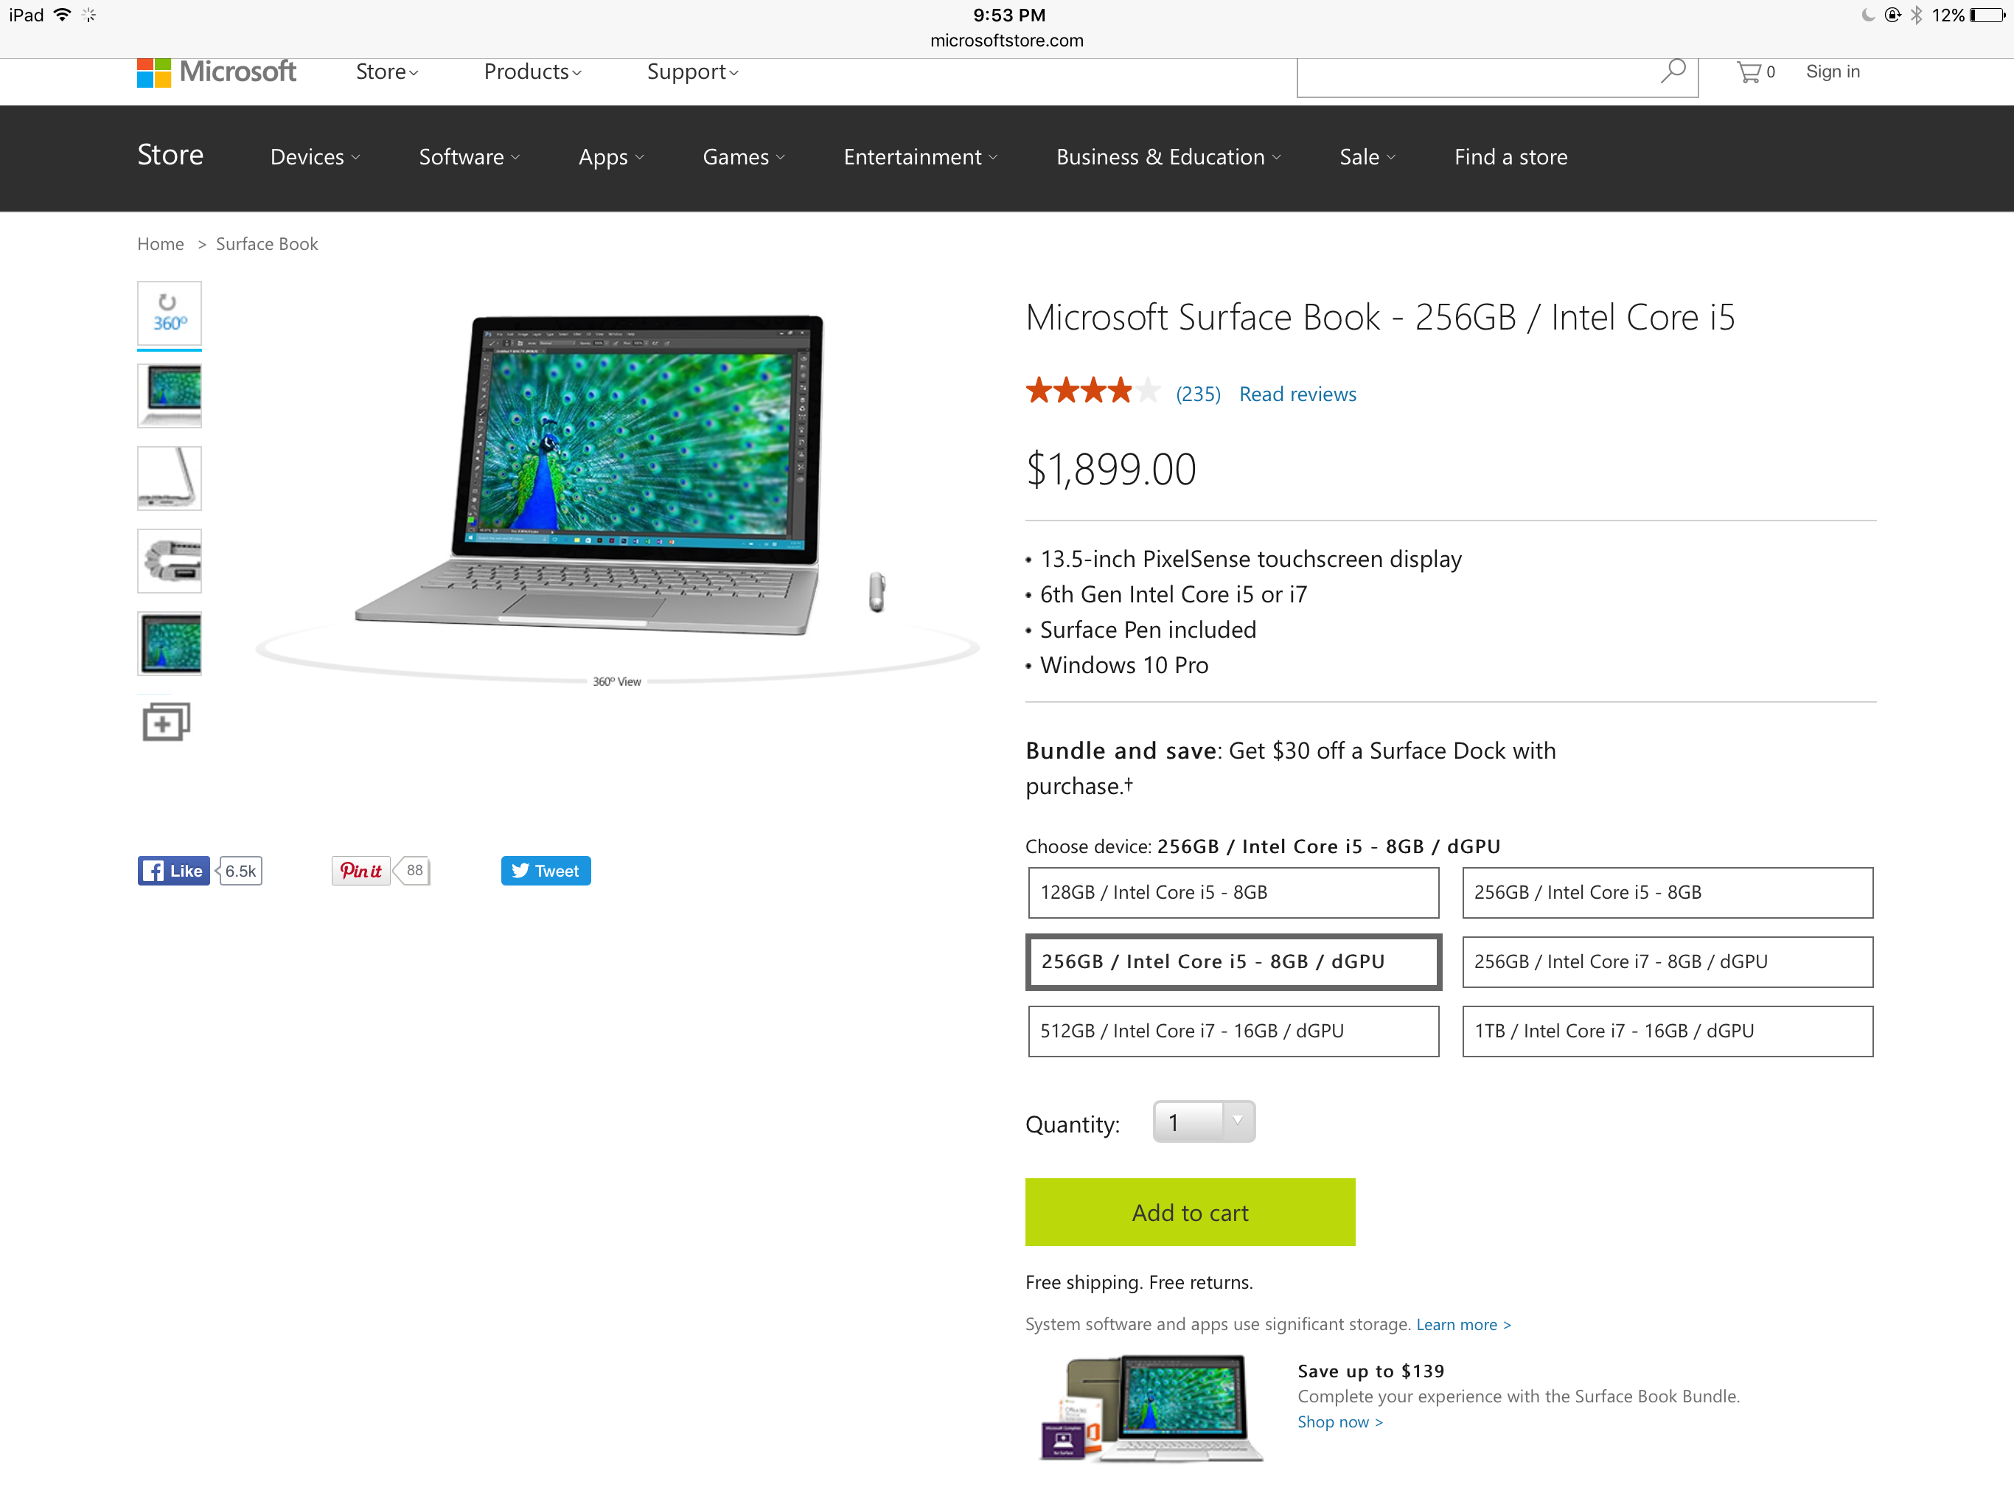Open the shopping cart
This screenshot has width=2014, height=1510.
1753,72
